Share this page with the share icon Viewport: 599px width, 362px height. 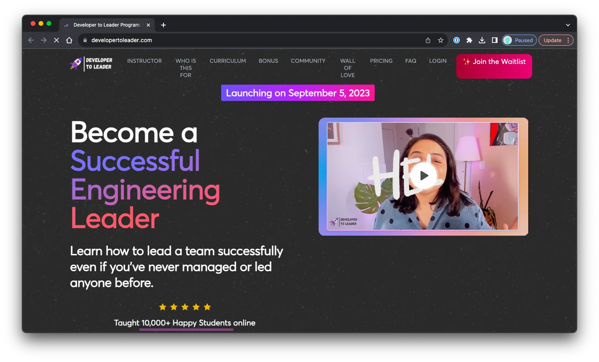(428, 40)
